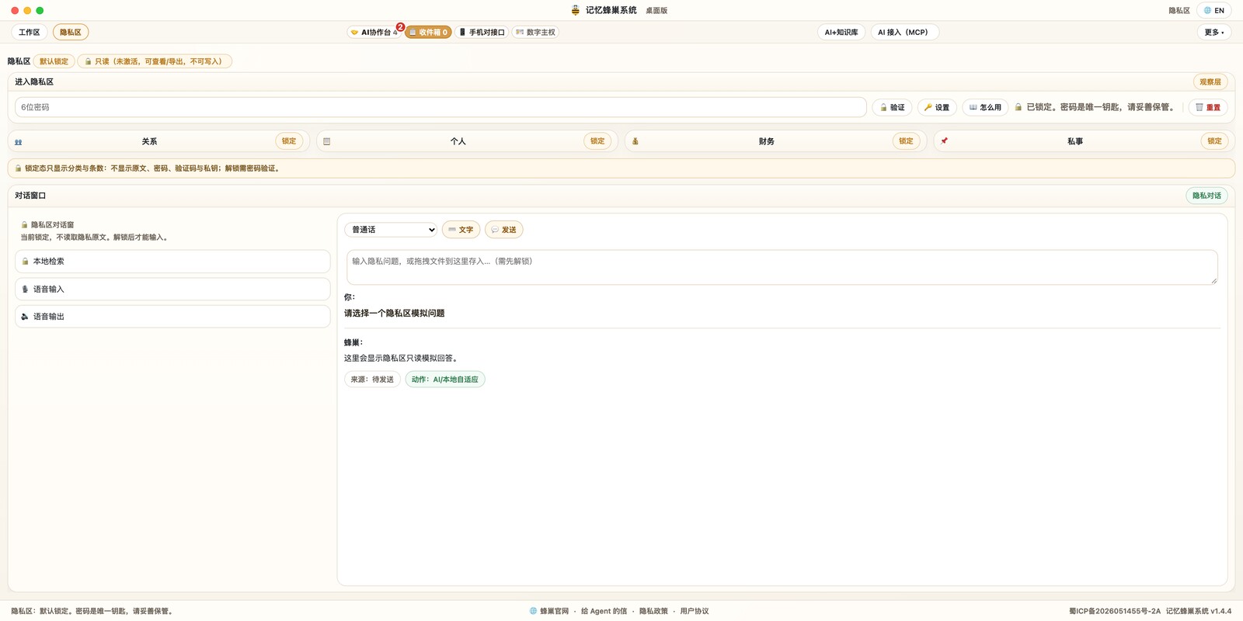Switch to the 工作区 tab
The width and height of the screenshot is (1243, 621).
tap(30, 33)
